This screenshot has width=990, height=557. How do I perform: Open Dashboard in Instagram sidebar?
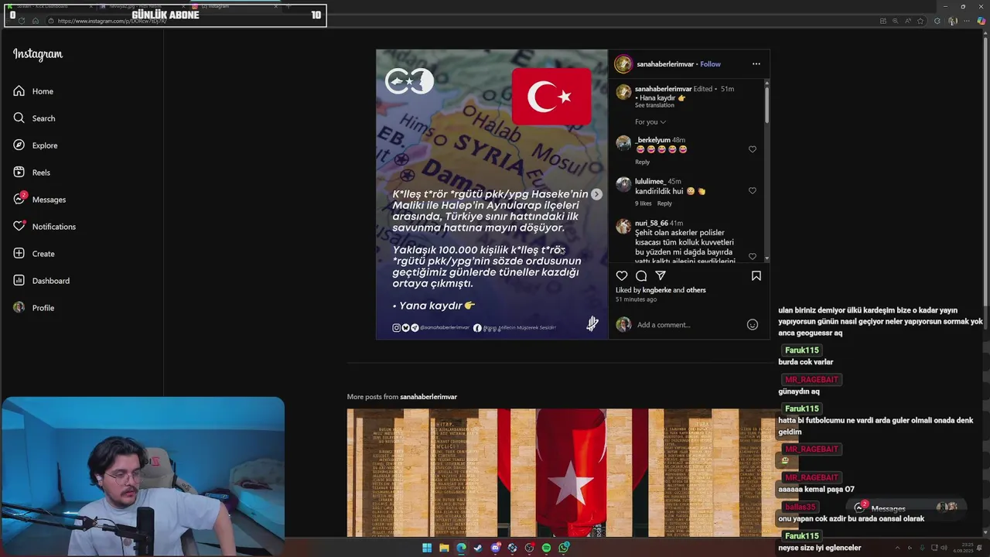tap(41, 281)
